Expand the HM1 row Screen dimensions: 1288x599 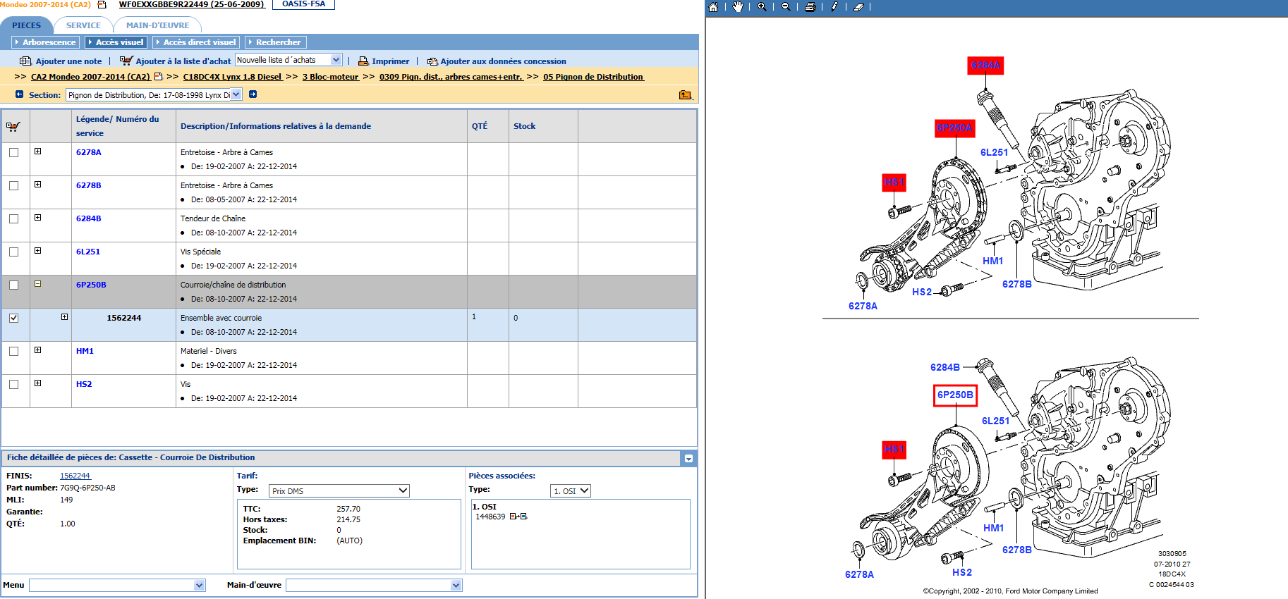click(38, 350)
